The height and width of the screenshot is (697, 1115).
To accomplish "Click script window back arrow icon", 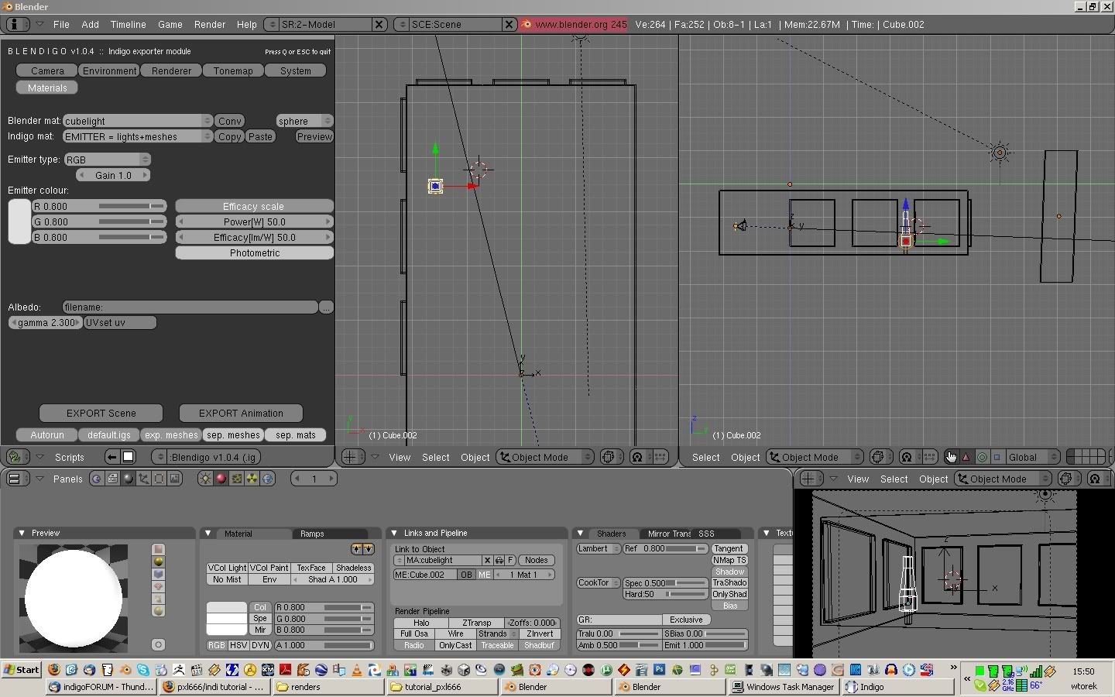I will pos(112,457).
